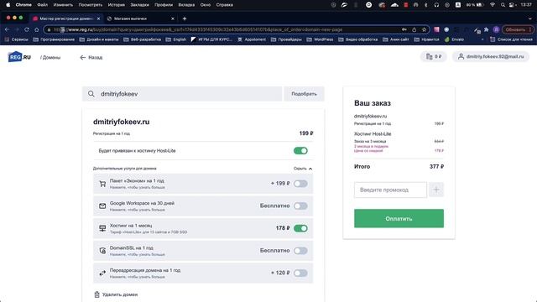This screenshot has width=537, height=302.
Task: Click the green Оплатить button
Action: [x=399, y=218]
